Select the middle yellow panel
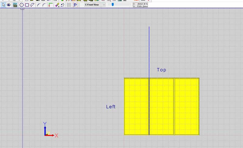The image size is (243, 148). tap(161, 106)
